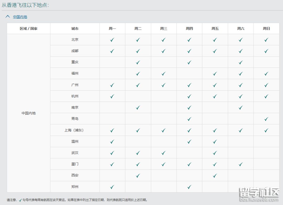
Task: Click the 重庆 Thursday flight checkmark
Action: pyautogui.click(x=189, y=62)
